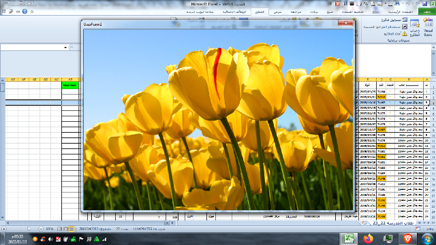Click the zoom in plus button
Viewport: 436px width, 245px height.
[4, 229]
